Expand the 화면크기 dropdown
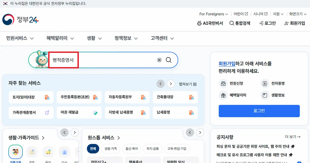 coord(298,14)
